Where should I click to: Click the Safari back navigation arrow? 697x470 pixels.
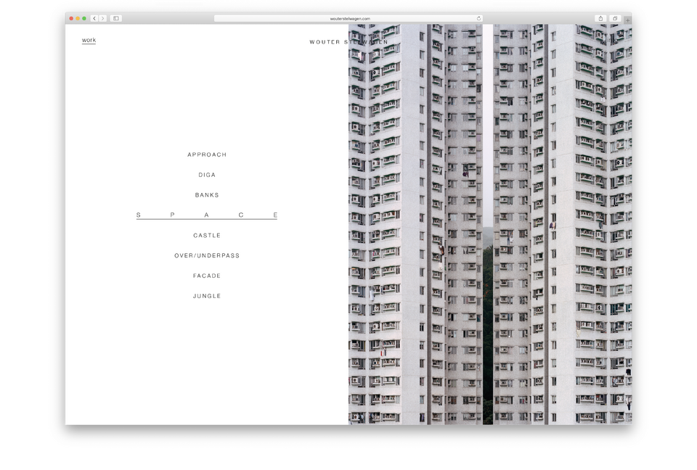(x=94, y=18)
